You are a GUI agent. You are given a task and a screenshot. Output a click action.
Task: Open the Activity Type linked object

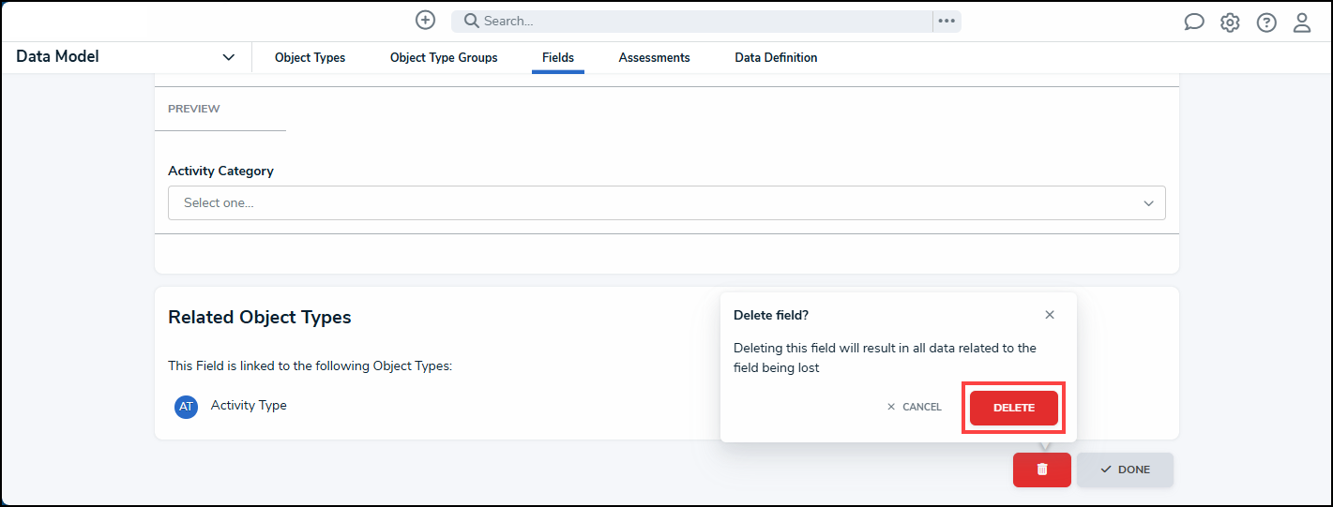click(x=248, y=406)
